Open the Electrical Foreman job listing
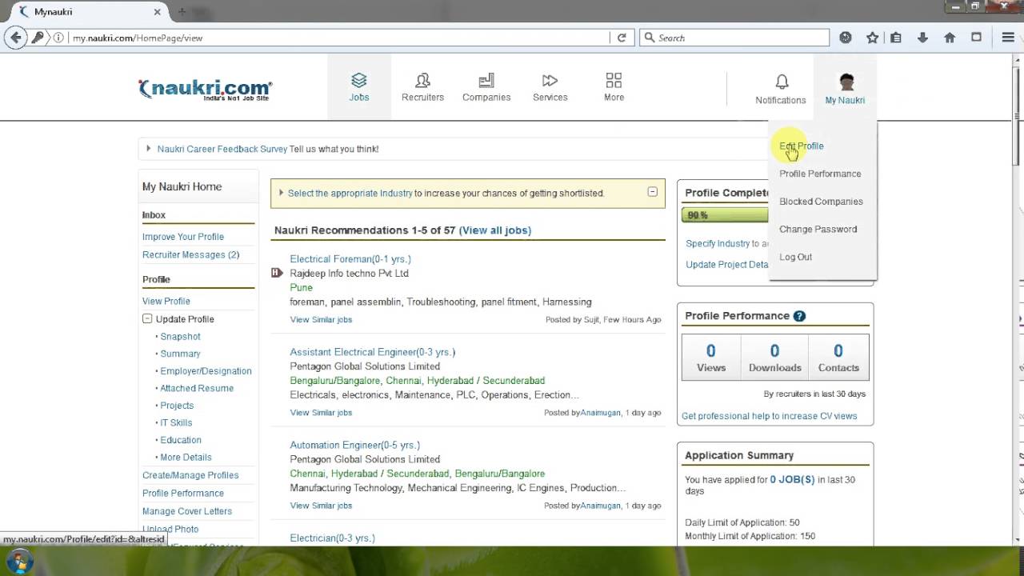The height and width of the screenshot is (576, 1024). pyautogui.click(x=350, y=259)
